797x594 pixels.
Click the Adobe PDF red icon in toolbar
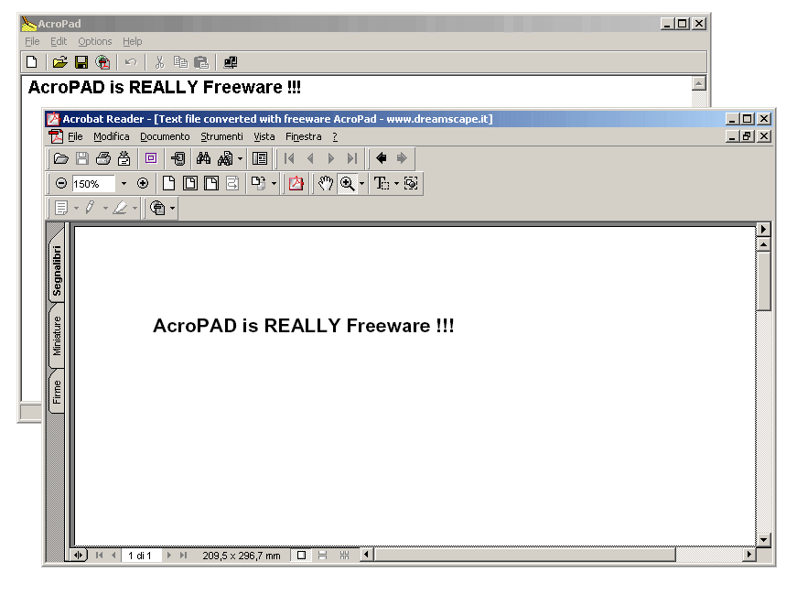296,183
